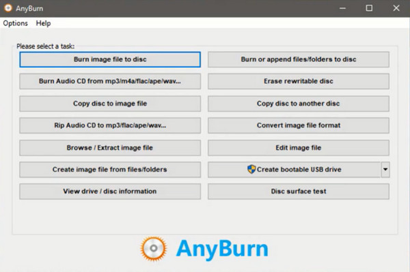Open the Help menu
410x272 pixels.
[x=44, y=23]
